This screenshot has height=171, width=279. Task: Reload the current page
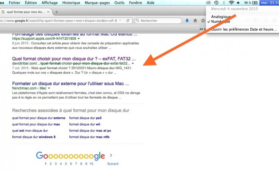point(128,21)
